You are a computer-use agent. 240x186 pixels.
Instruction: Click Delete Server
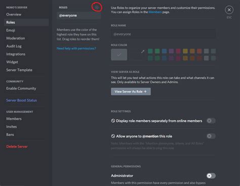coord(17,146)
